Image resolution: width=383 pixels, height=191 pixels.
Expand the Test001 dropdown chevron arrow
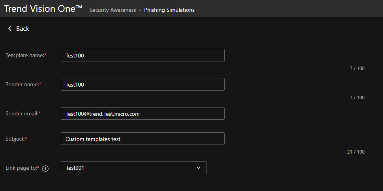(x=199, y=168)
